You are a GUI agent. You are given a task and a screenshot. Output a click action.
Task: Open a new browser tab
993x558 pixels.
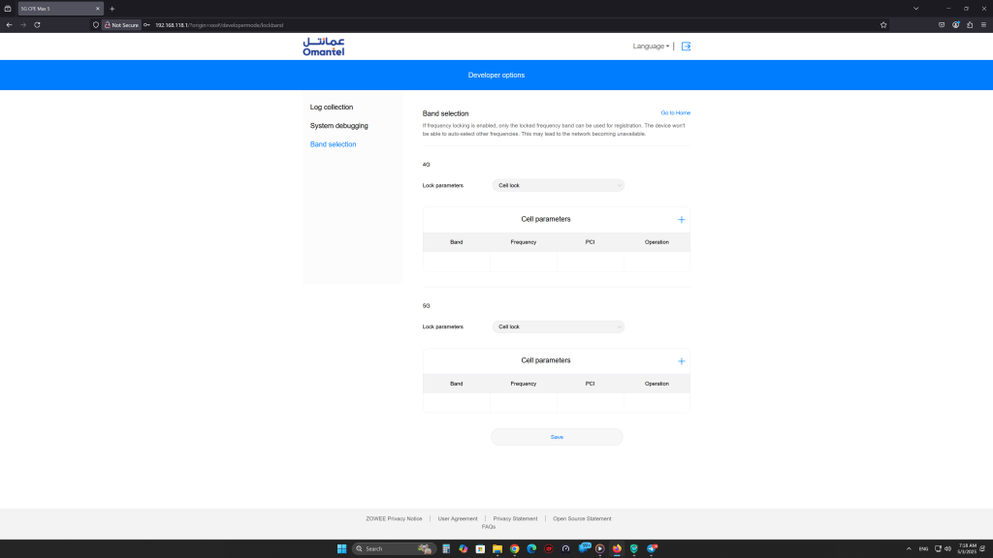click(112, 8)
